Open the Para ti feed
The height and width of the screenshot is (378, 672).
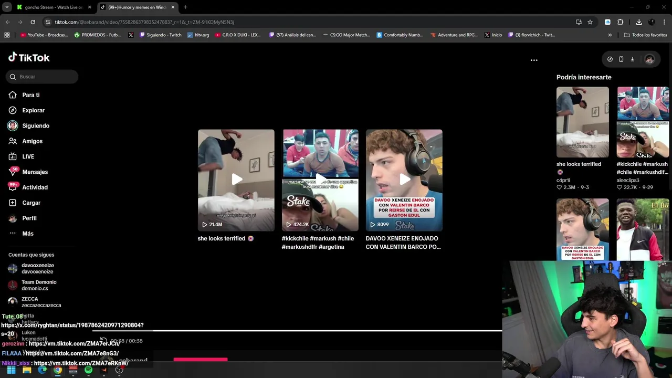pyautogui.click(x=31, y=95)
